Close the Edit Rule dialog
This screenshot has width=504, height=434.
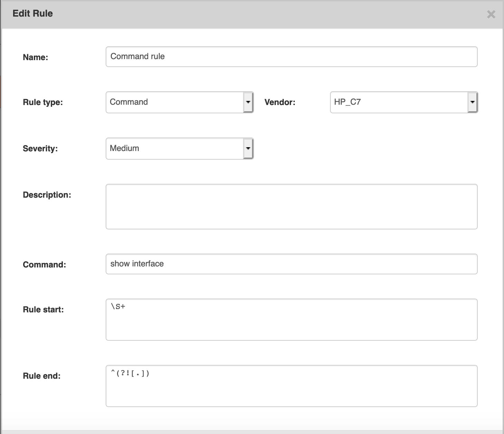491,15
